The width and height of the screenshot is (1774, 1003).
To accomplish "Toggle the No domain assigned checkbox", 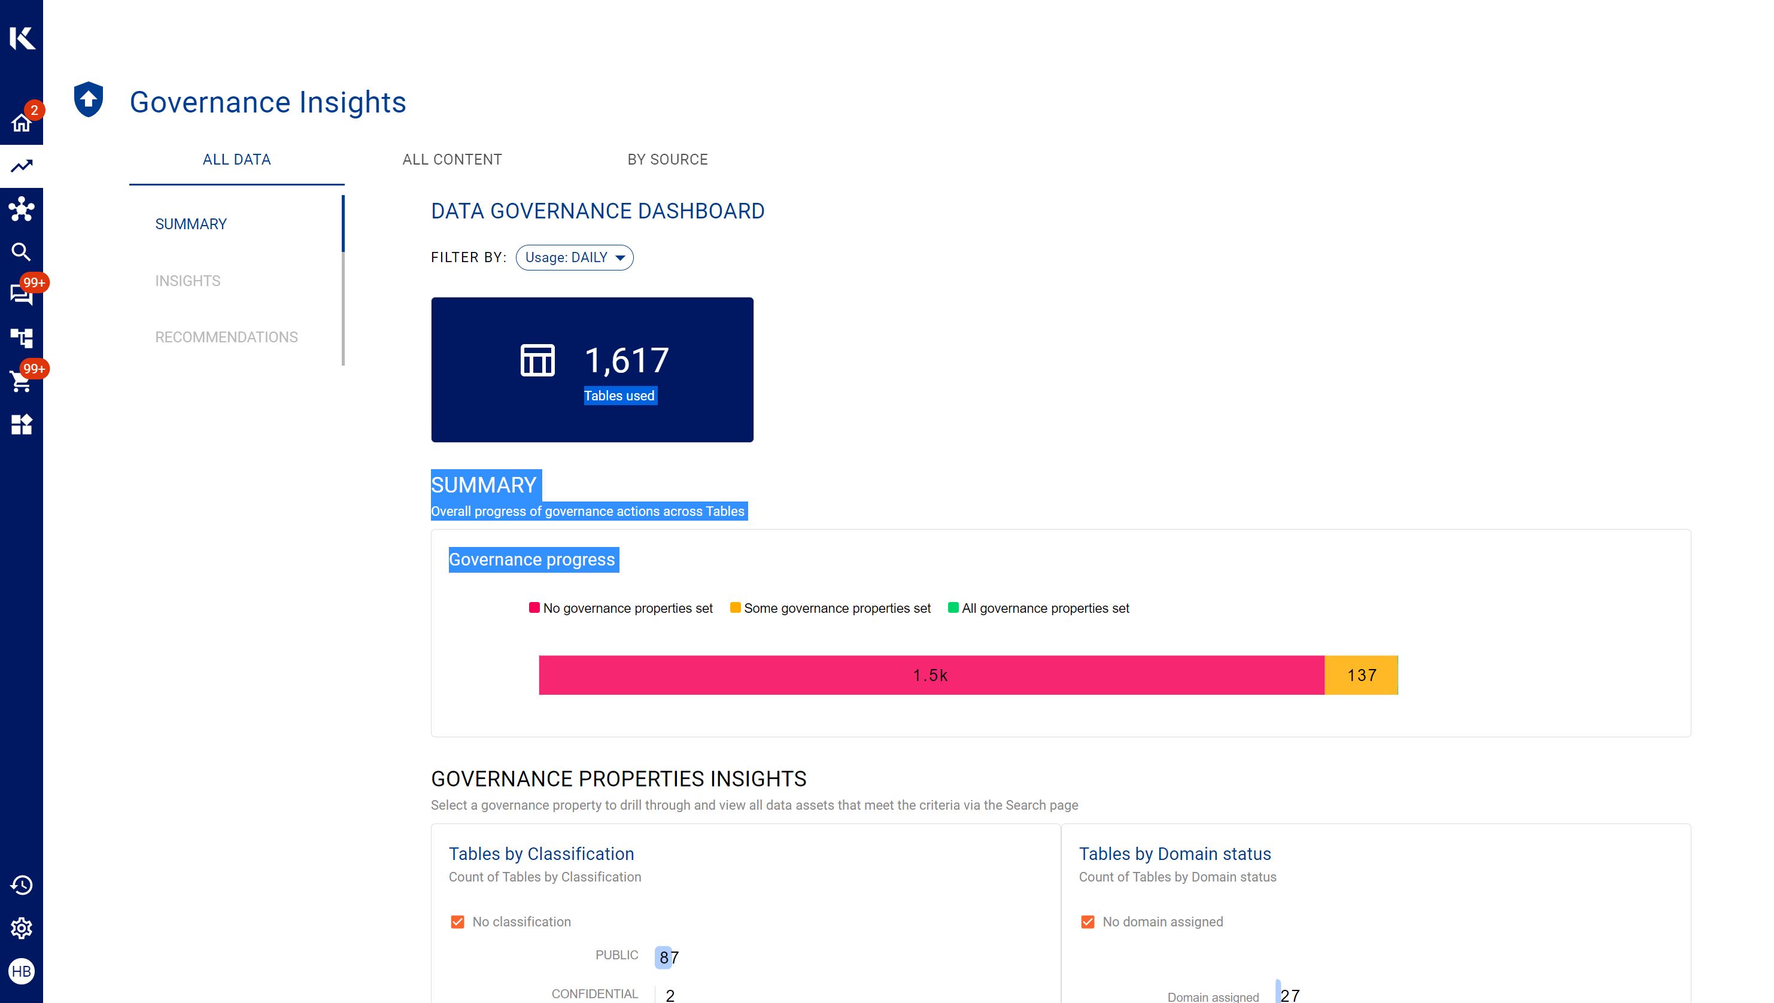I will tap(1087, 922).
